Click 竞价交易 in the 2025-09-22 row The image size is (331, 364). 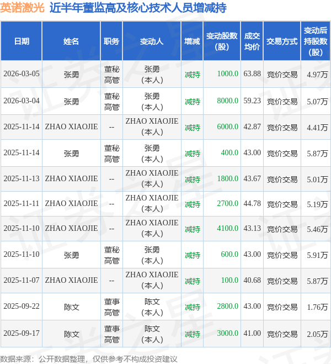click(282, 307)
